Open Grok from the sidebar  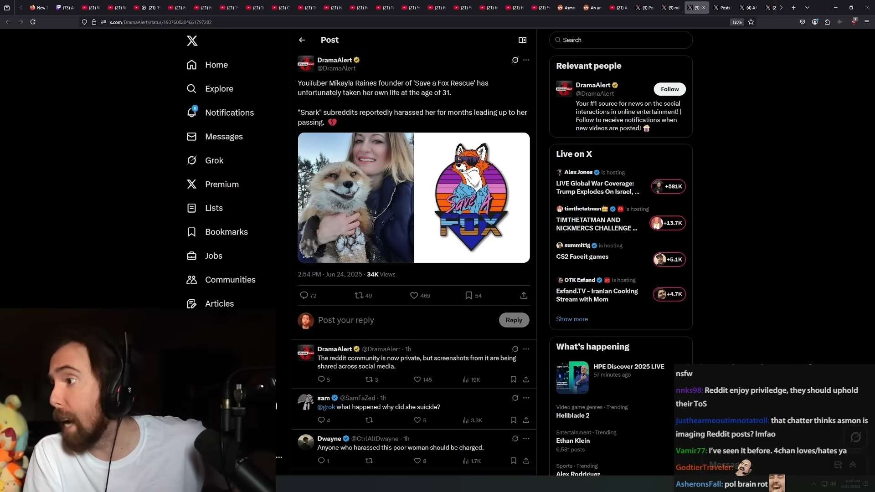pos(205,160)
